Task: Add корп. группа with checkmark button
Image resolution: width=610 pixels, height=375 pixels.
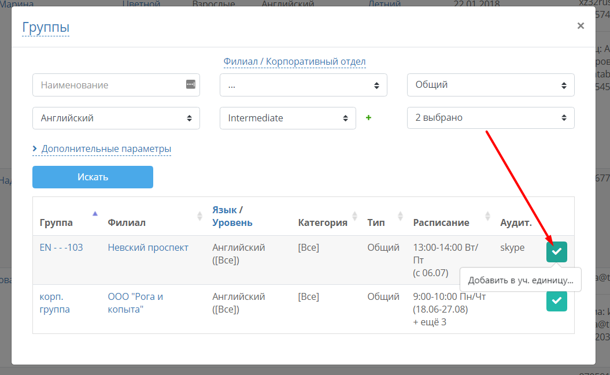Action: click(x=556, y=301)
